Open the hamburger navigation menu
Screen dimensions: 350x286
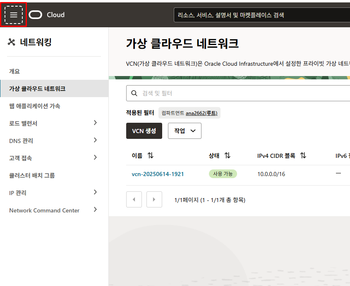coord(14,15)
